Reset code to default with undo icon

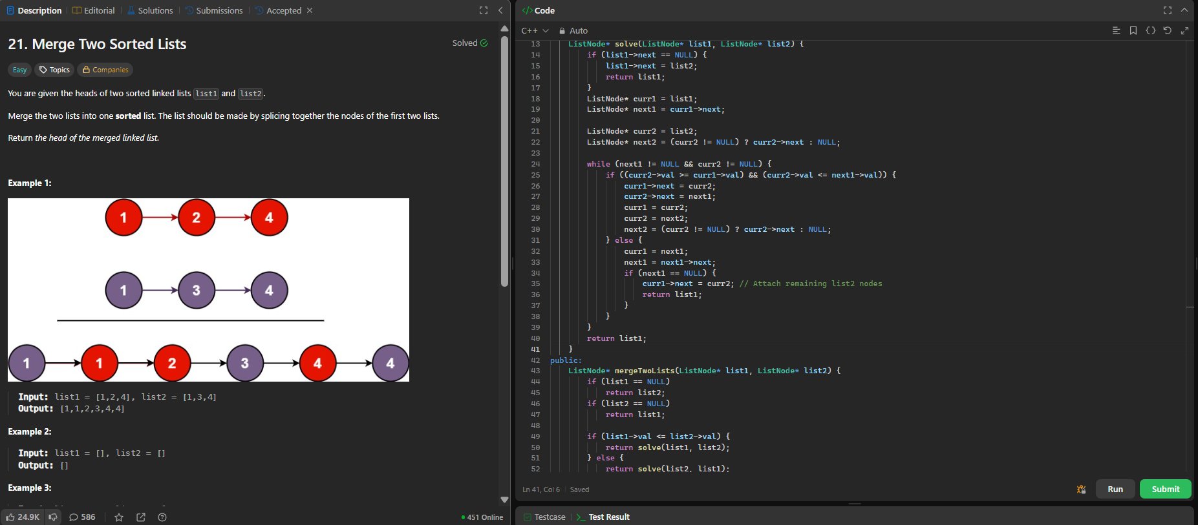(x=1167, y=30)
